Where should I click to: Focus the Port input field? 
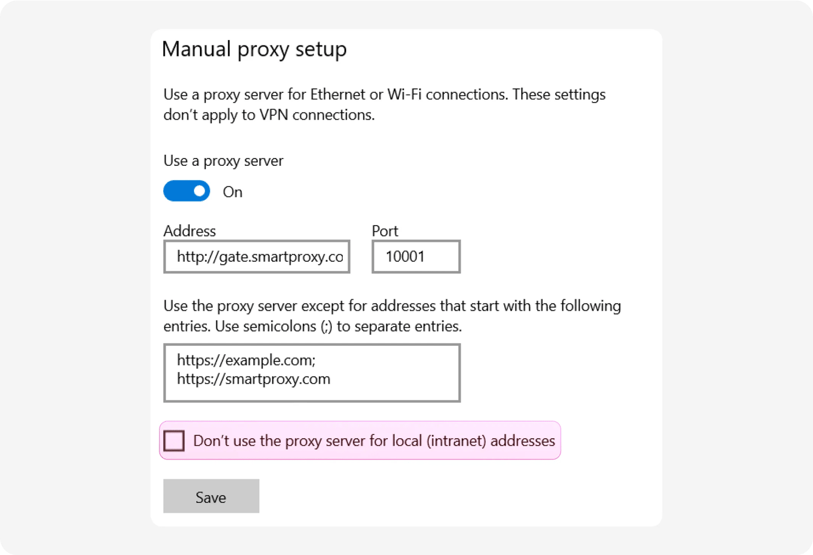pyautogui.click(x=416, y=256)
